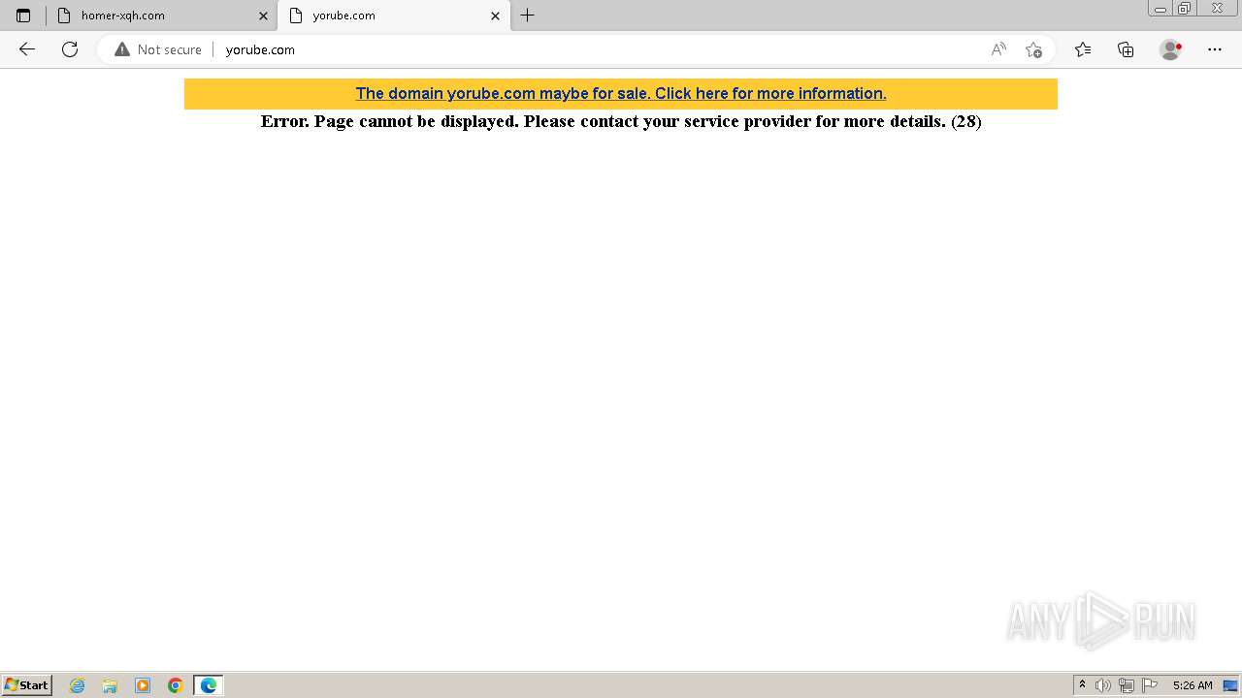
Task: Launch Internet Explorer from taskbar
Action: [78, 685]
